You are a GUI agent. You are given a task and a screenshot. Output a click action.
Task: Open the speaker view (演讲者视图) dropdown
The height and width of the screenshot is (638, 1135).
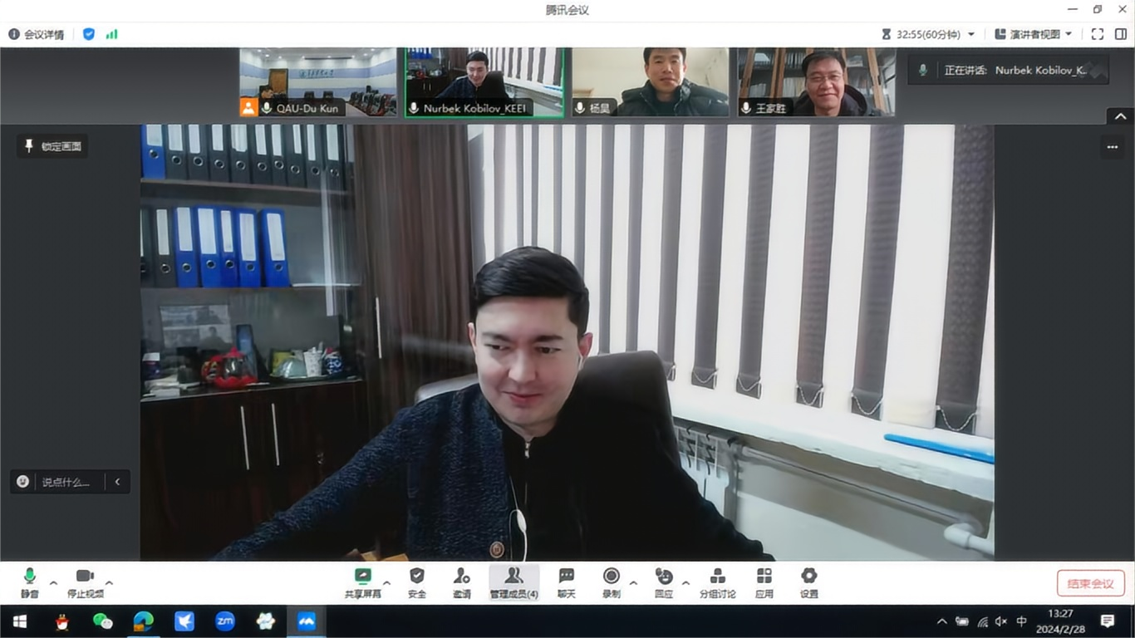(x=1034, y=34)
